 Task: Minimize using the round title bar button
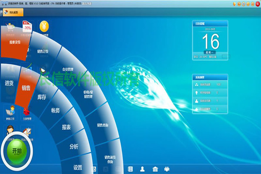point(248,4)
